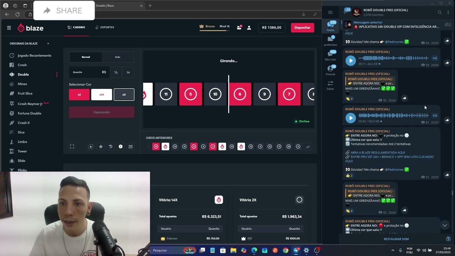Click RESTAURAR SOM in Telegram
Image resolution: width=455 pixels, height=256 pixels.
tap(396, 239)
